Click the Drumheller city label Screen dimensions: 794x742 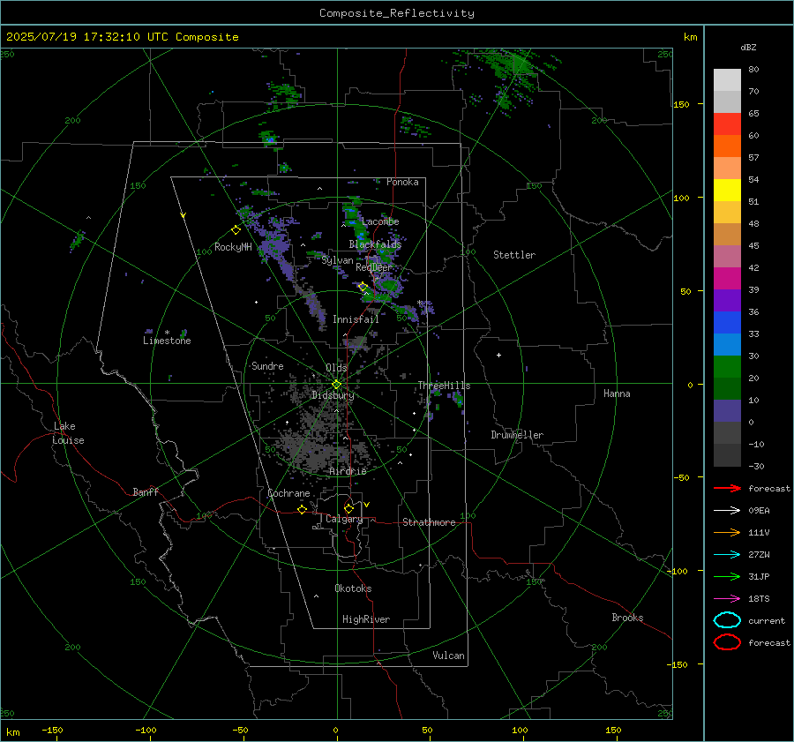[517, 435]
